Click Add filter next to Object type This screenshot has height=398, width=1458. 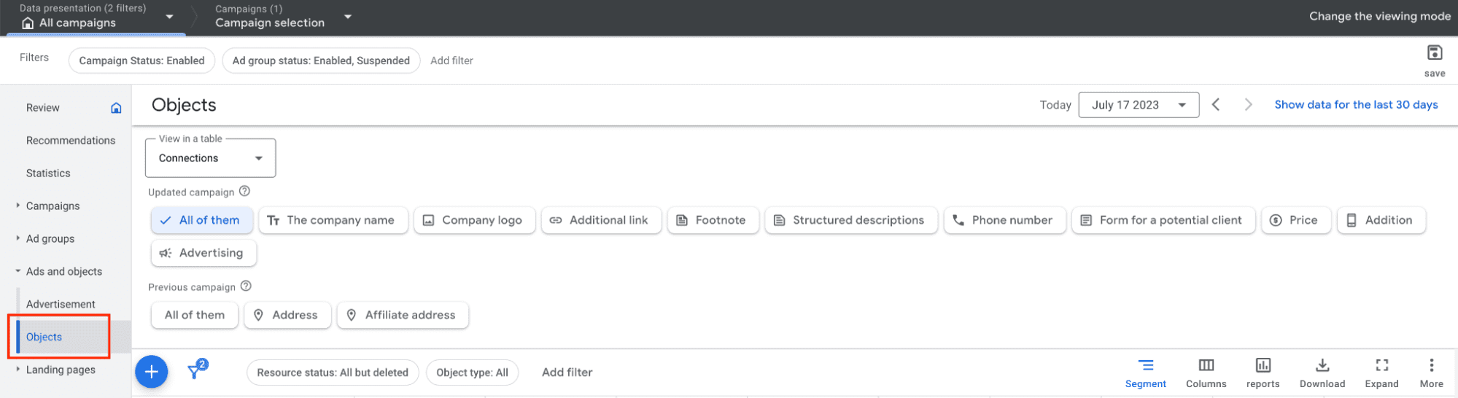567,372
